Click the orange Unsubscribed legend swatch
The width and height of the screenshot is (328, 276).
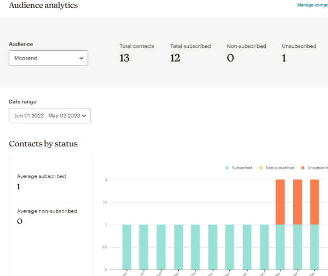point(303,168)
